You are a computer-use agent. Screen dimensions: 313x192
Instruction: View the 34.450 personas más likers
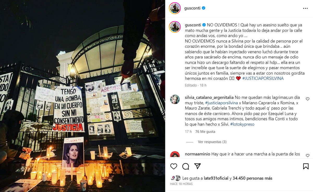pyautogui.click(x=252, y=178)
